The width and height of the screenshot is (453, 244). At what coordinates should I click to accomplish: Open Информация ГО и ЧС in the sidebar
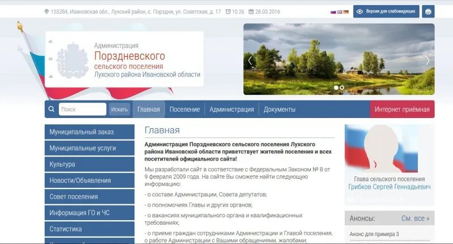[89, 213]
